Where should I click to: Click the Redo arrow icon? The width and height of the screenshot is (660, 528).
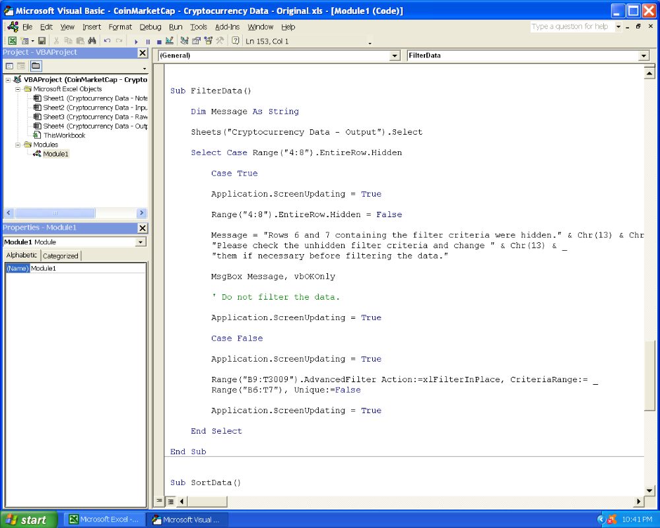click(119, 41)
